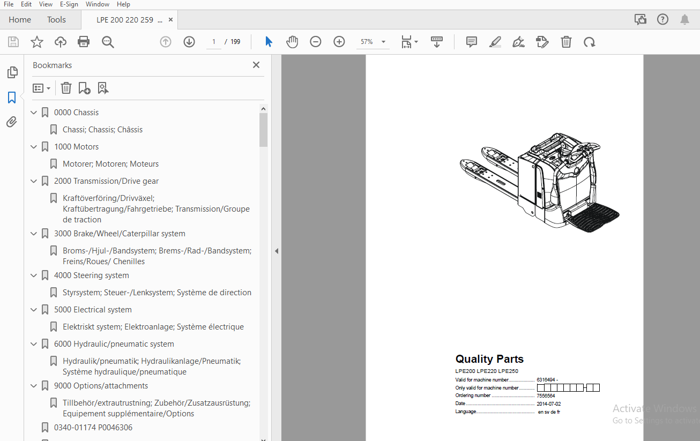Screen dimensions: 700x441
Task: Open Broms-/Hjul-/Bandsystem bookmark entry
Action: (x=157, y=256)
